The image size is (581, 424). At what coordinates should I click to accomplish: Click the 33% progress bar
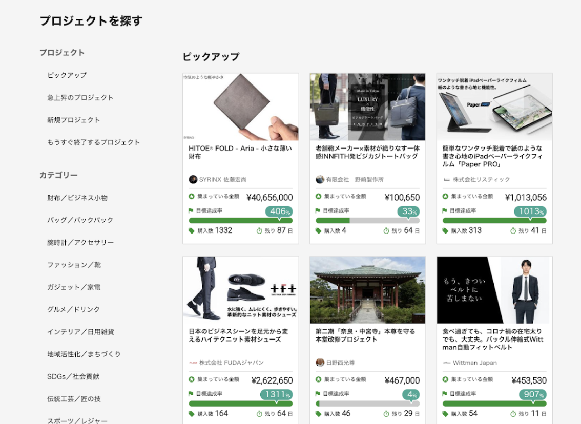[367, 220]
